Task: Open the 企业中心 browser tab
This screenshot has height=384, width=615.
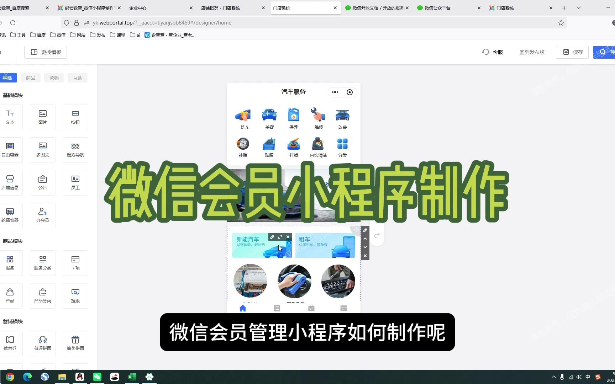Action: click(161, 8)
